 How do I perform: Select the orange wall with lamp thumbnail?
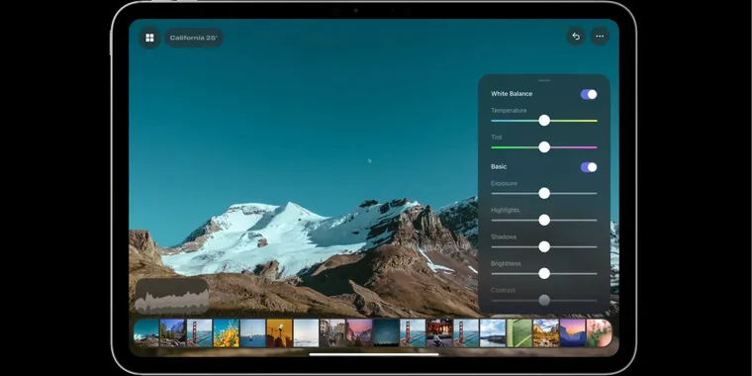pos(280,332)
